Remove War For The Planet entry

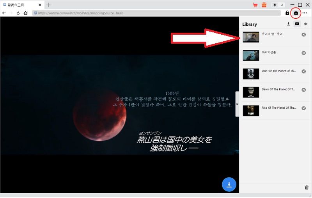coord(304,71)
